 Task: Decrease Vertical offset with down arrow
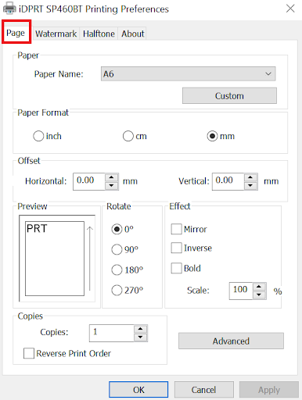click(251, 186)
